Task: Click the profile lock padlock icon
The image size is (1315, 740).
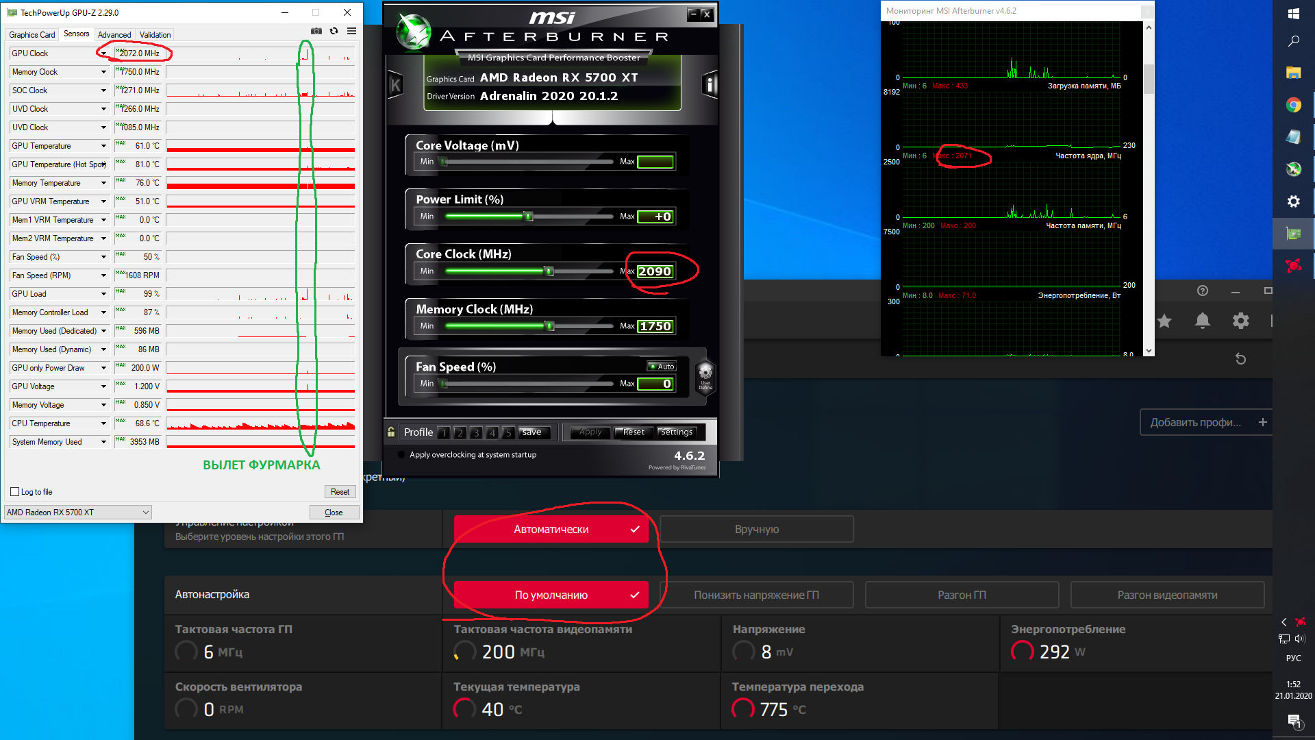Action: click(391, 432)
